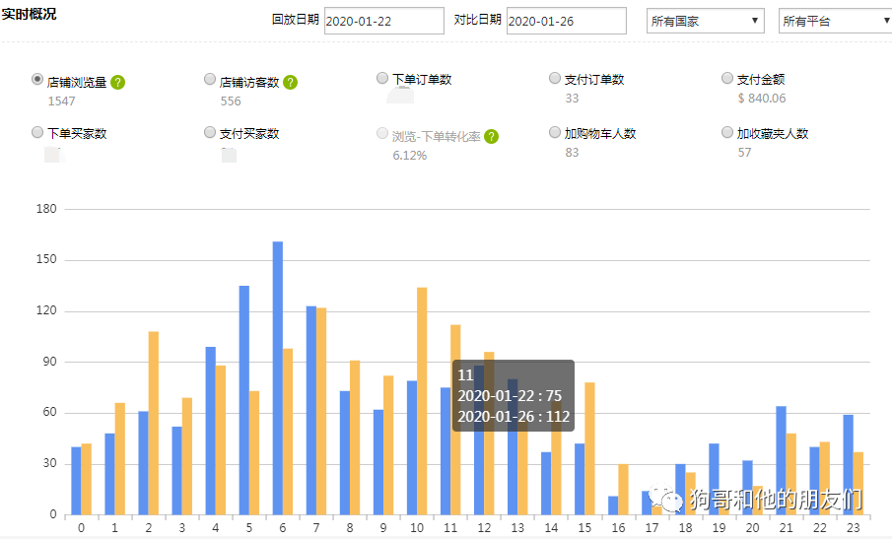Click the x-axis label 4
The image size is (892, 539).
[216, 527]
